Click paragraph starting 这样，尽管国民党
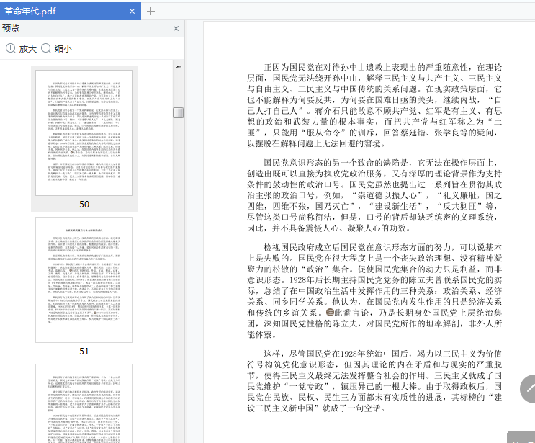Screen dimensions: 535x443 click(374, 381)
